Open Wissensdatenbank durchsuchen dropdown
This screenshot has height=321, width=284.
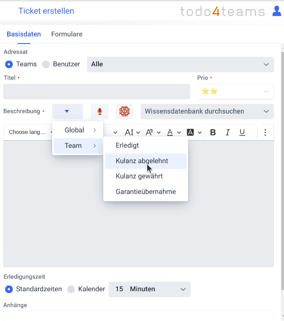click(207, 112)
